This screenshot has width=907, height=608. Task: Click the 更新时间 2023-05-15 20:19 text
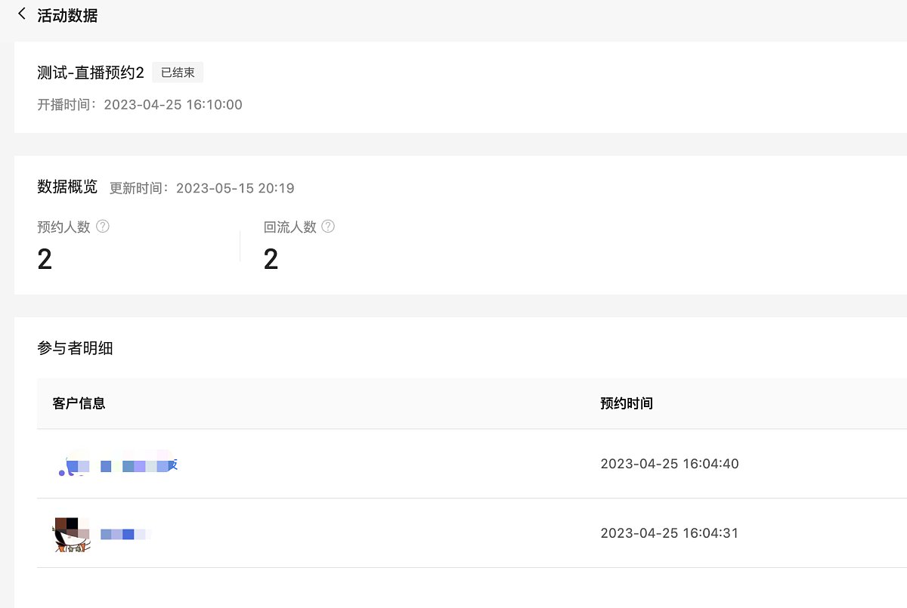(x=202, y=188)
